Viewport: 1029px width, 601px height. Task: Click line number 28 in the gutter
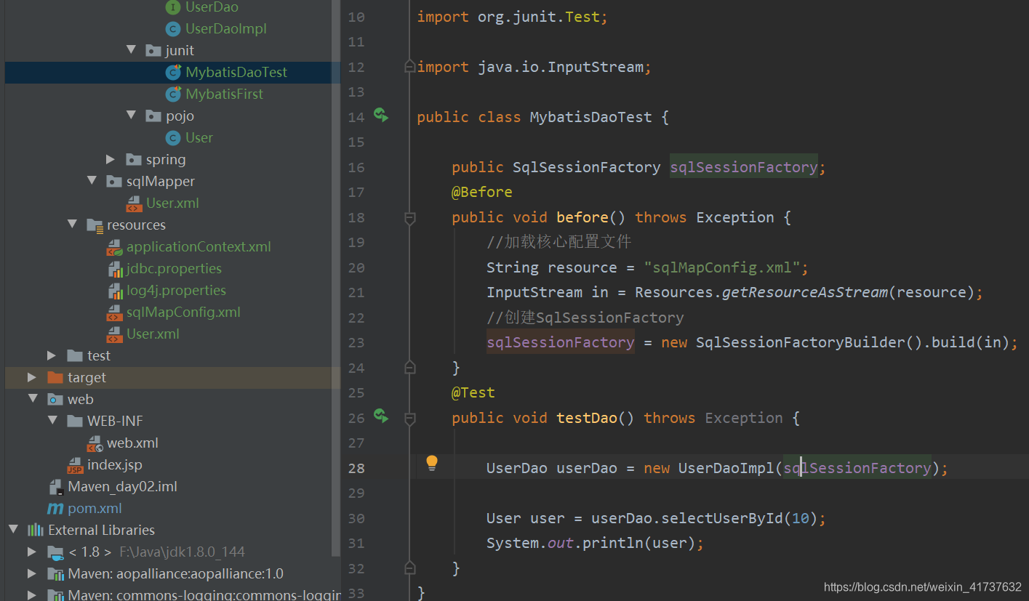pyautogui.click(x=356, y=468)
